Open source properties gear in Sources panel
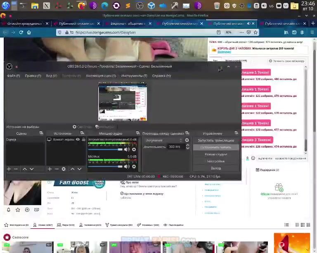 64,169
